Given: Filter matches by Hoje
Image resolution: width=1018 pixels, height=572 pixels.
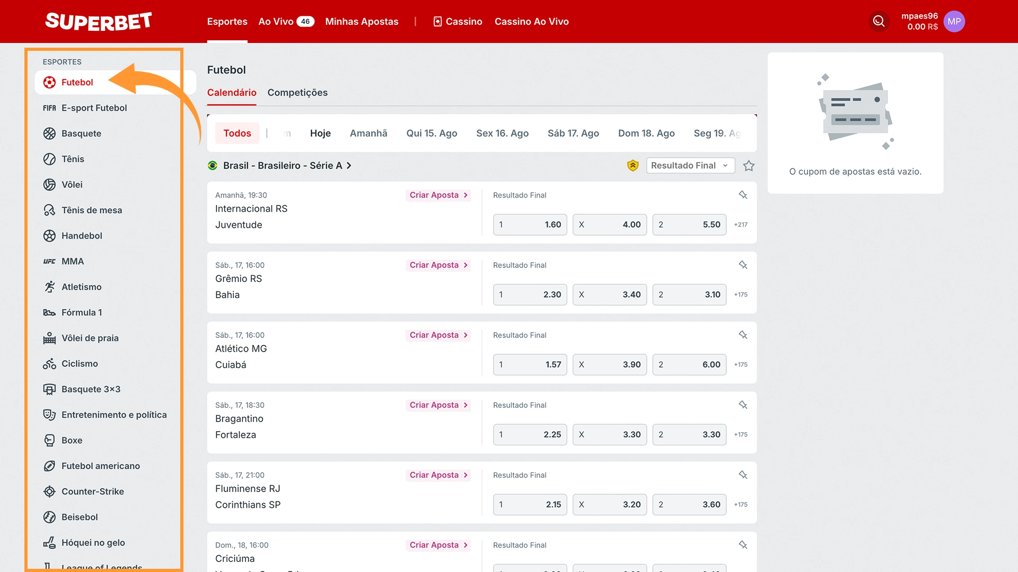Looking at the screenshot, I should [320, 133].
